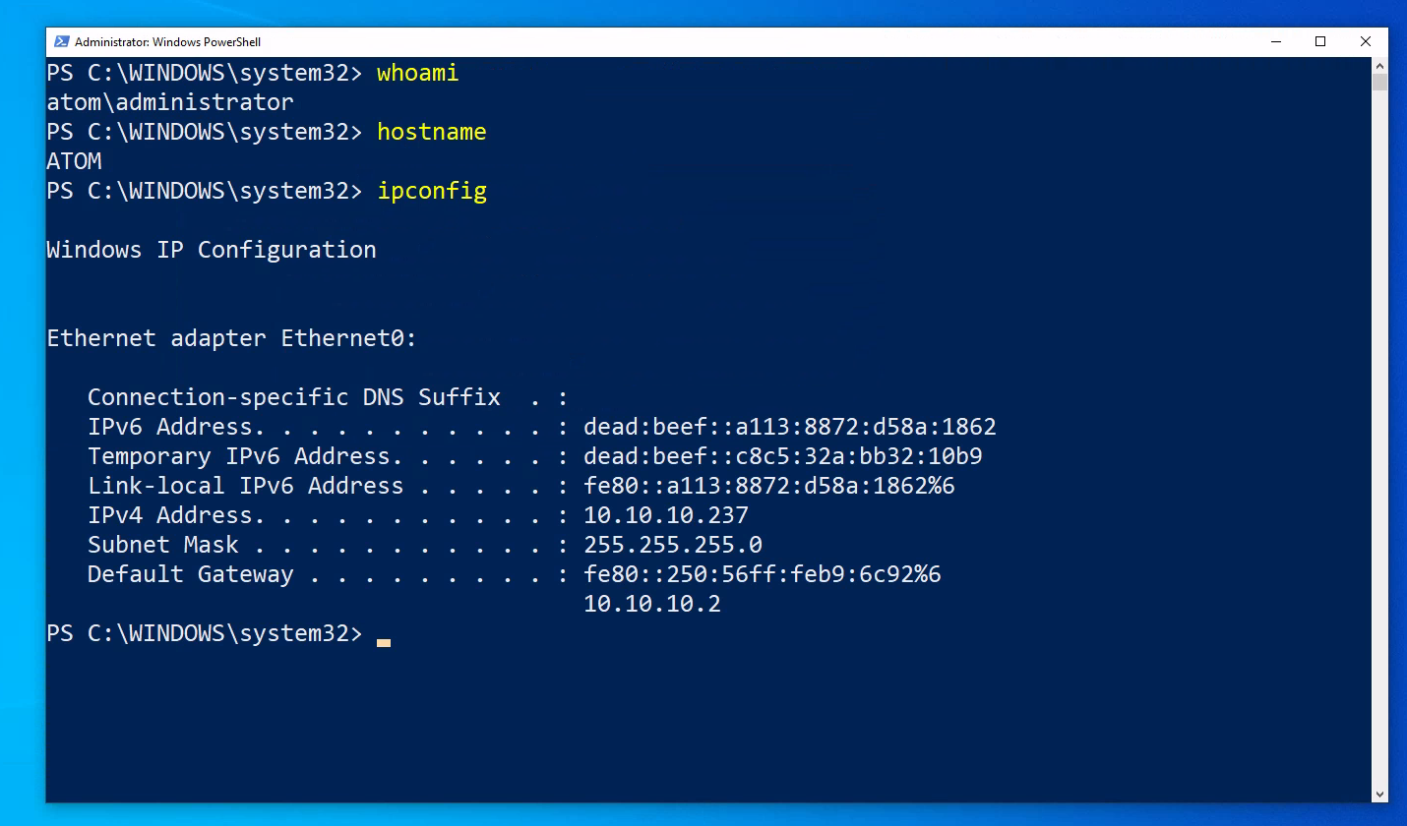Click the Temporary IPv6 address value
The height and width of the screenshot is (826, 1407).
point(783,456)
